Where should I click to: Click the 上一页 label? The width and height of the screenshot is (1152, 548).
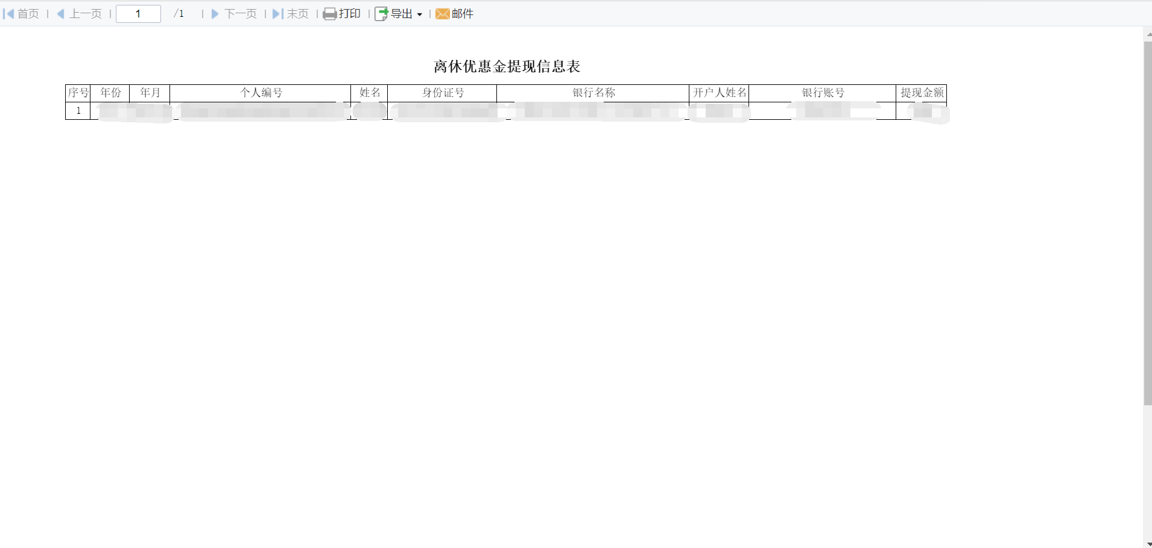click(86, 14)
